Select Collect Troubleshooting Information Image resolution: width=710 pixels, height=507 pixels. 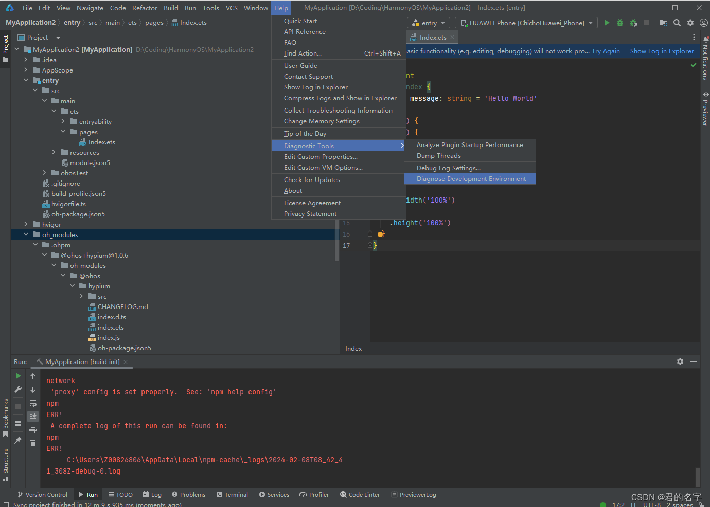coord(338,111)
